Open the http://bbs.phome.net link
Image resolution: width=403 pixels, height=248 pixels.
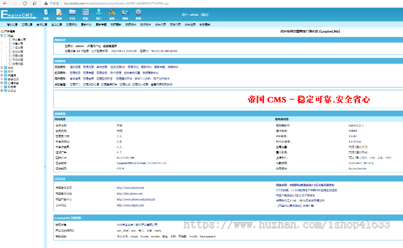[x=129, y=194]
